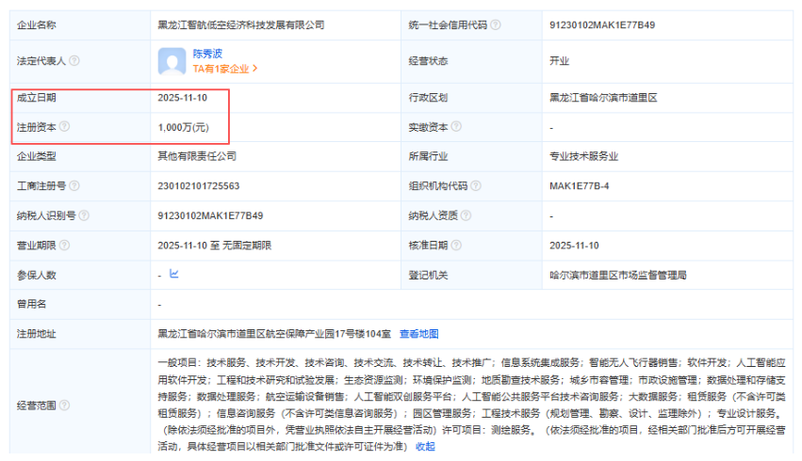Viewport: 802px width, 461px height.
Task: Click the company name 黑龙江智航低空经济科技发展有限公司
Action: pos(240,25)
